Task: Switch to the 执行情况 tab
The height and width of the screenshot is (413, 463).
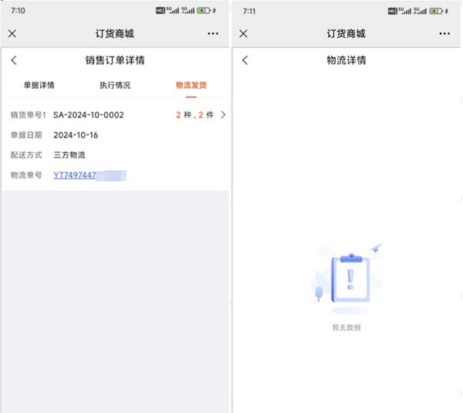Action: coord(115,85)
